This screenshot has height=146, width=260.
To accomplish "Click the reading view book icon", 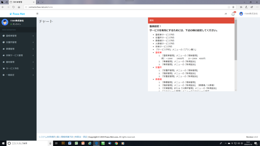I will coord(229,7).
